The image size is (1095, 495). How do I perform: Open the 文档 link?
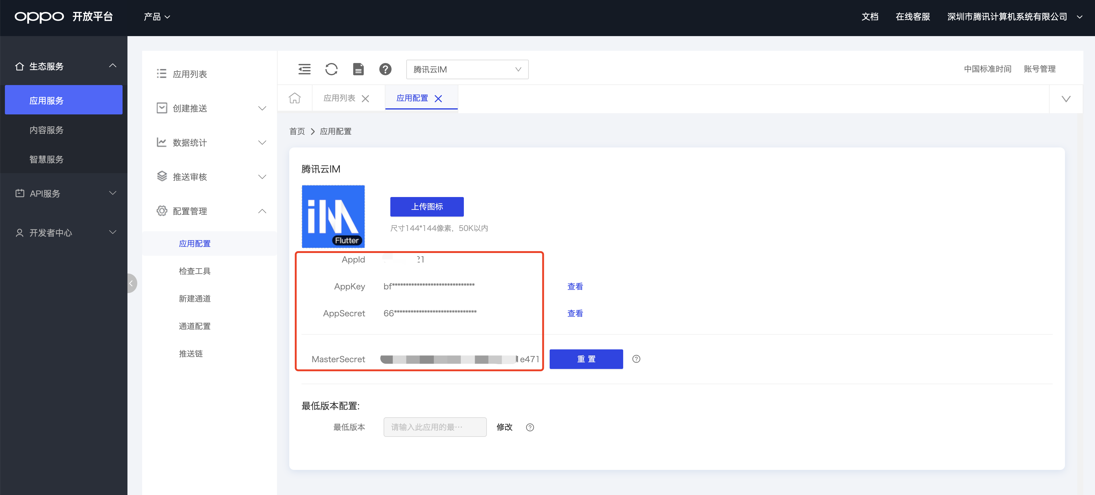tap(870, 17)
